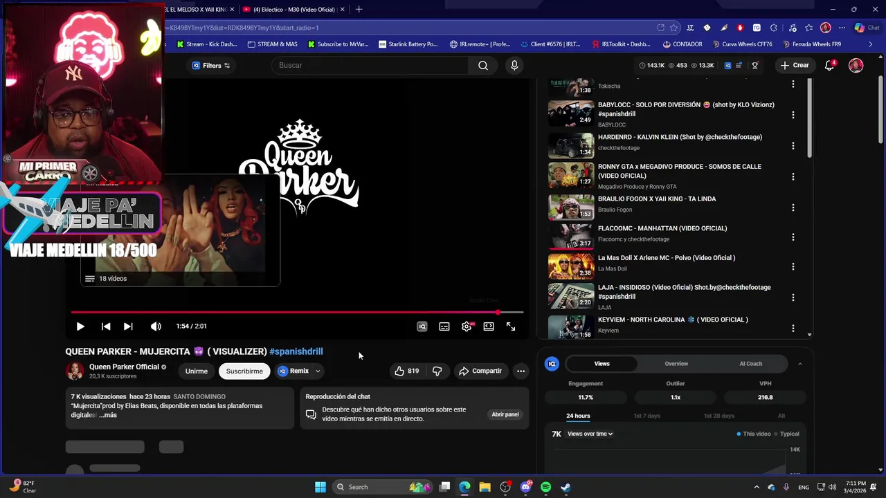
Task: Open the LAJA - INSIDIOSO video thumbnail
Action: click(x=571, y=296)
